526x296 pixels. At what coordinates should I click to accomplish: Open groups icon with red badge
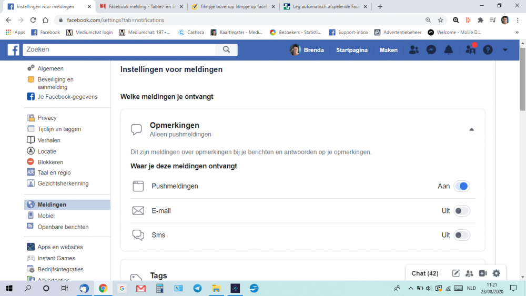[x=471, y=49]
